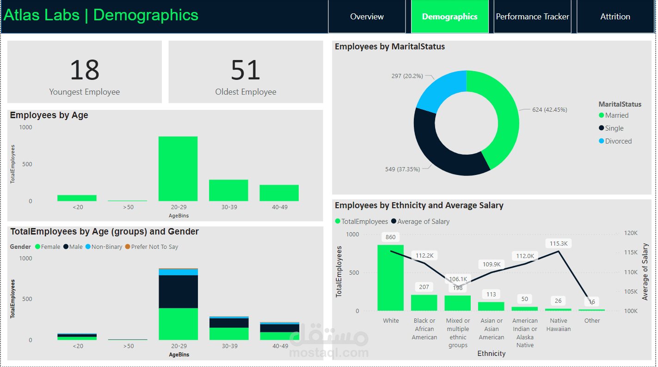Click the Prefer Not To Say legend marker
Image resolution: width=658 pixels, height=367 pixels.
pyautogui.click(x=128, y=247)
